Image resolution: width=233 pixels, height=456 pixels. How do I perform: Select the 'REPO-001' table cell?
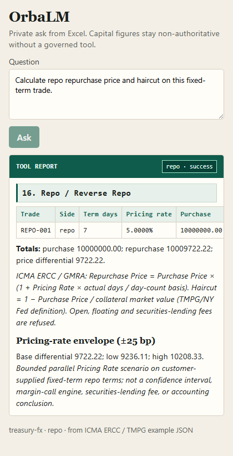click(36, 230)
